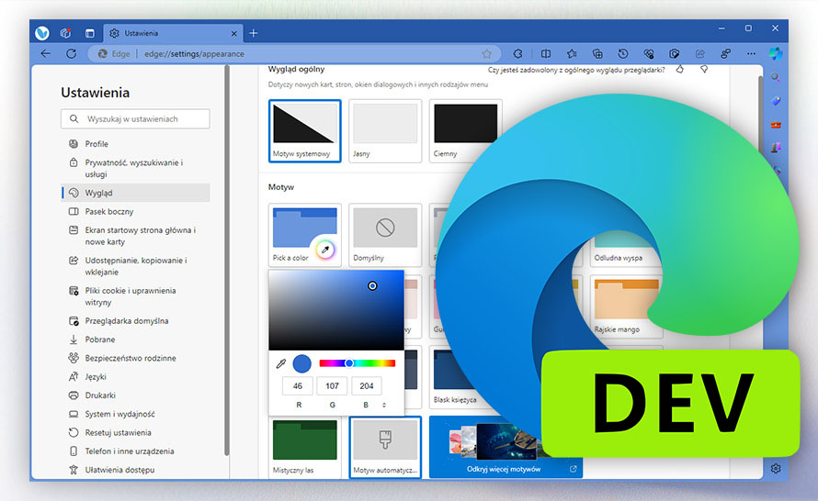The width and height of the screenshot is (818, 501).
Task: Toggle color format with RGB arrows
Action: [x=384, y=405]
